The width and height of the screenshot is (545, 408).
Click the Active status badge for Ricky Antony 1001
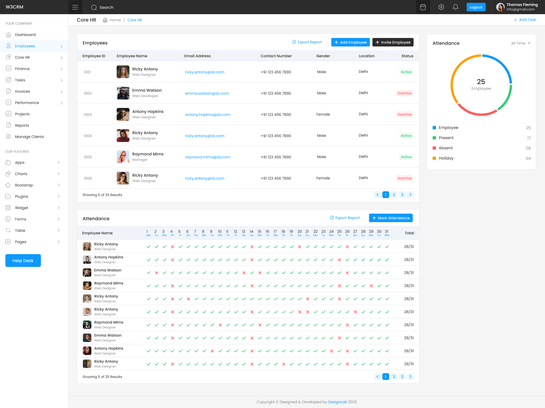point(406,72)
